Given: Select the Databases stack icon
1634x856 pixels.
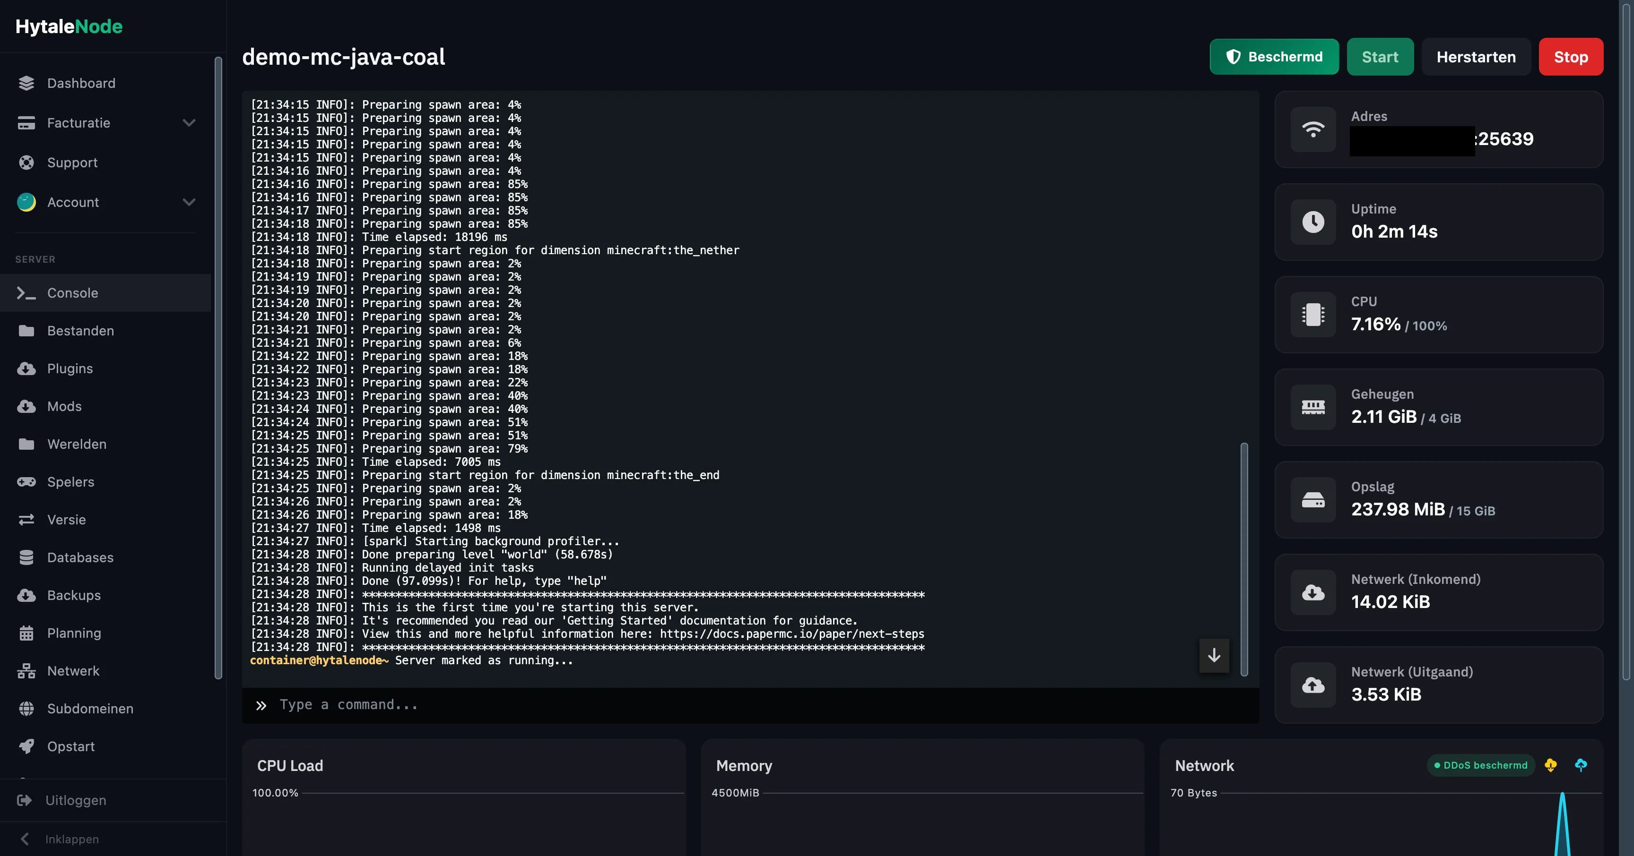Looking at the screenshot, I should click(26, 557).
